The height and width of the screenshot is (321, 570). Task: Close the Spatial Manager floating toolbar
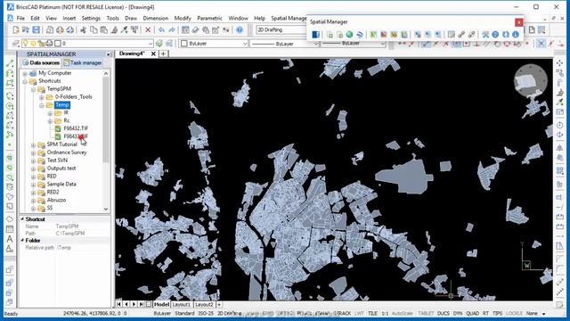[x=518, y=22]
